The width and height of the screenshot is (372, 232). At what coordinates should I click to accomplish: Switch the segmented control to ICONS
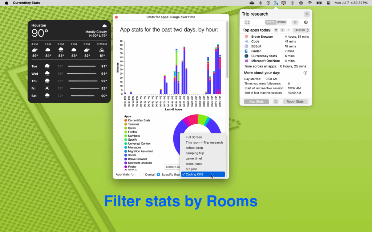(x=282, y=22)
